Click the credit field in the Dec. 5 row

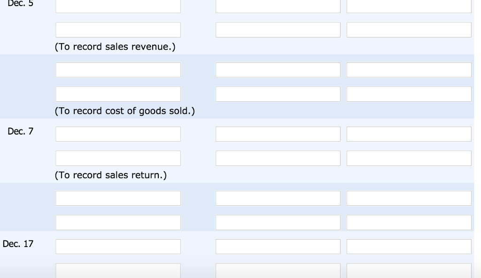409,6
